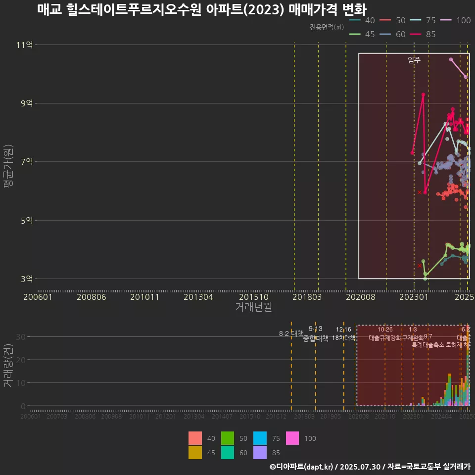Image resolution: width=475 pixels, height=475 pixels.
Task: Click the 20 volume axis label
Action: click(21, 360)
